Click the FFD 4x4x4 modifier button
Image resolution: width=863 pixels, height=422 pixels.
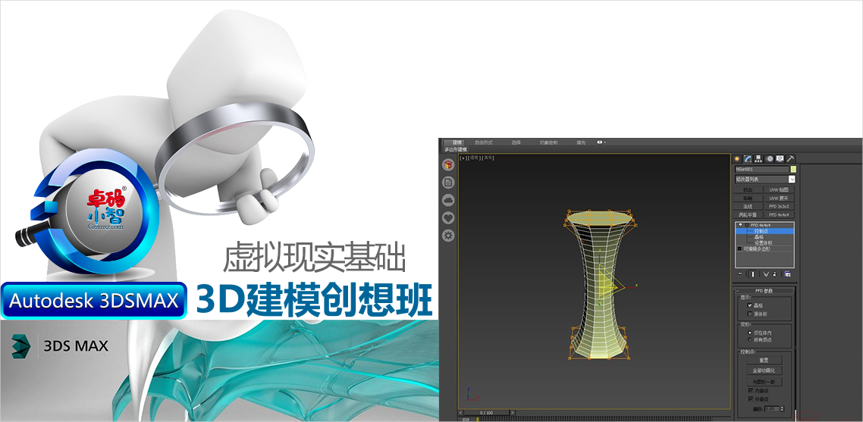click(x=779, y=214)
